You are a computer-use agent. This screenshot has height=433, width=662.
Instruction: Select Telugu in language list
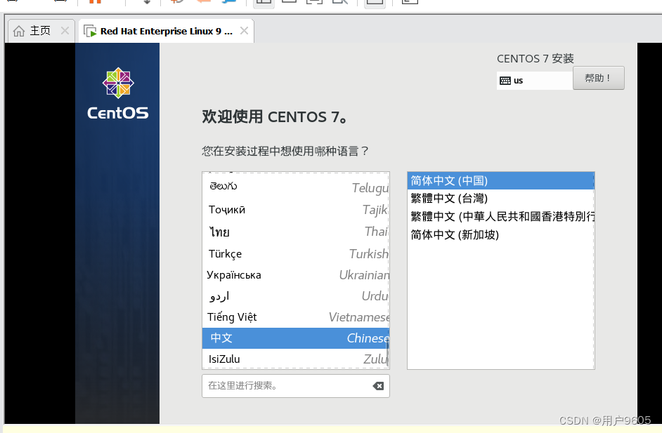296,187
